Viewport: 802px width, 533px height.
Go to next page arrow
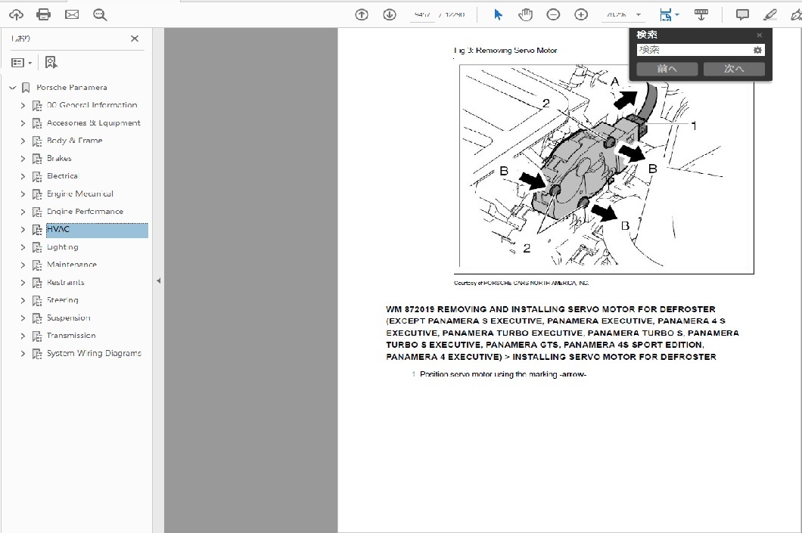click(x=390, y=15)
